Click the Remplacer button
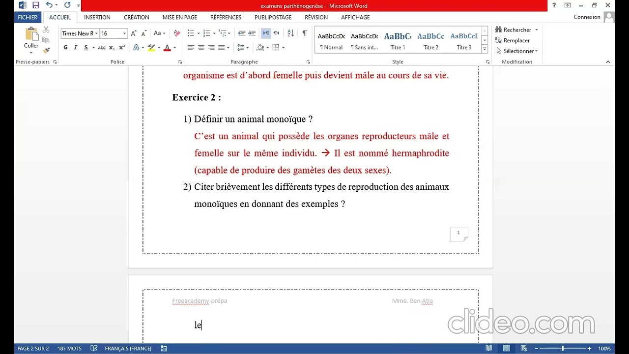The image size is (629, 354). [x=513, y=41]
